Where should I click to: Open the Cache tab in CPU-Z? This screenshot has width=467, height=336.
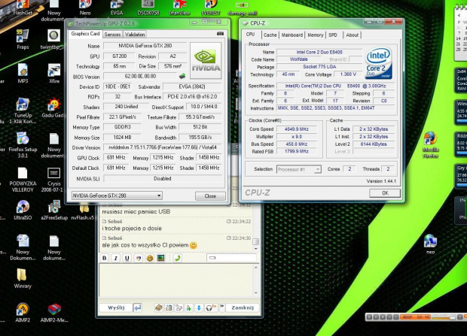pyautogui.click(x=270, y=35)
